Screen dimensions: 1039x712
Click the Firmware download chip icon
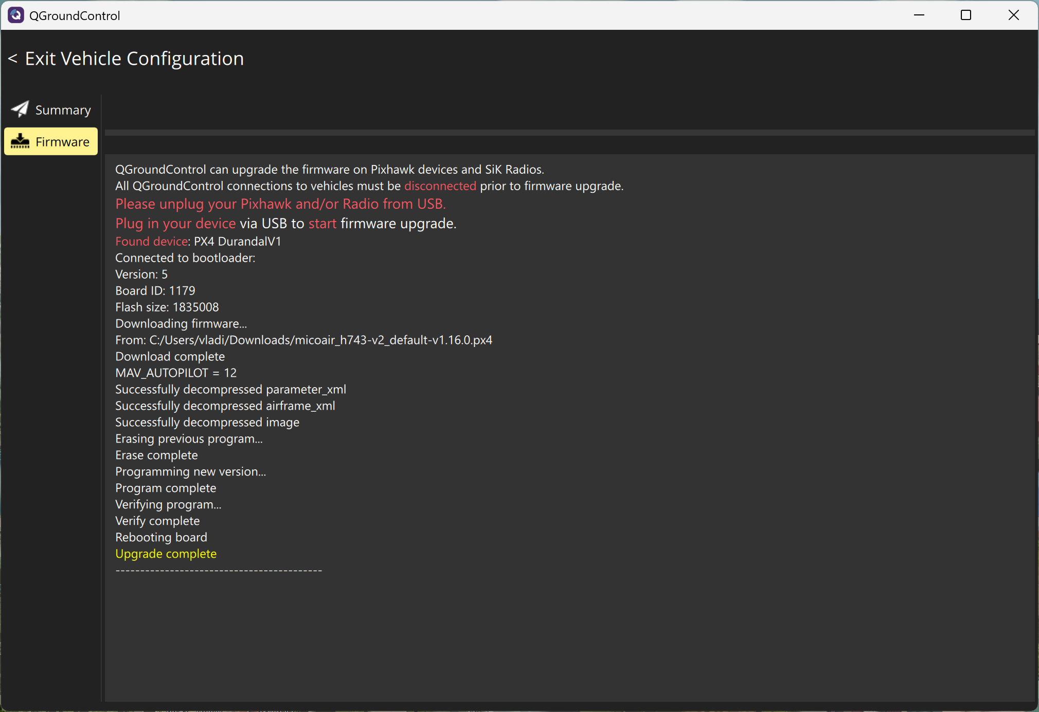(20, 141)
